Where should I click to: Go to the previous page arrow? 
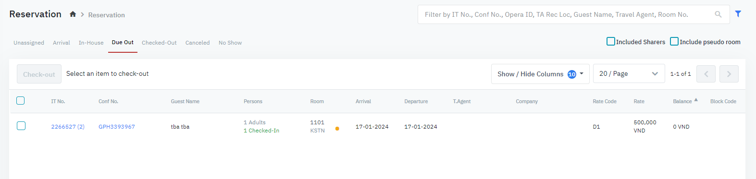(706, 74)
